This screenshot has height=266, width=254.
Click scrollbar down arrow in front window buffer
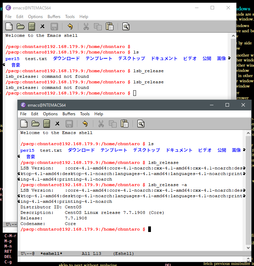(x=248, y=248)
